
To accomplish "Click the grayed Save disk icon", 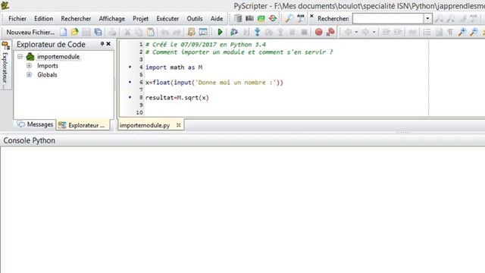I will [86, 32].
